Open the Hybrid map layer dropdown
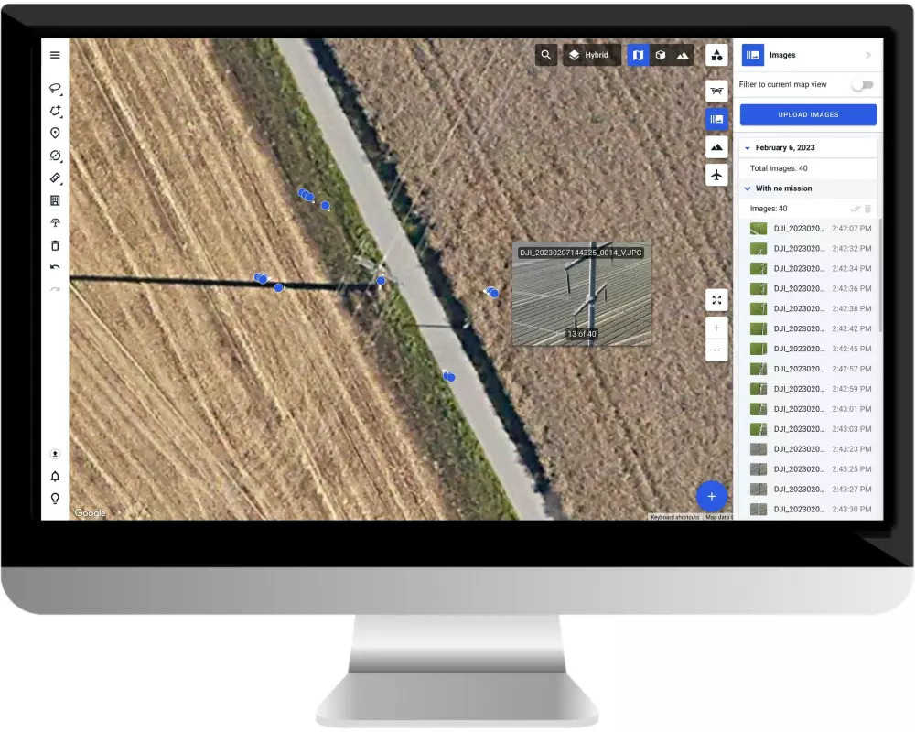Viewport: 915px width, 732px height. point(590,55)
